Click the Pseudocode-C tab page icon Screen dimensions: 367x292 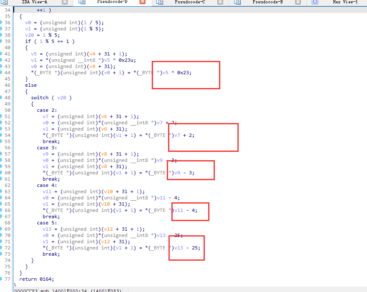[160, 3]
